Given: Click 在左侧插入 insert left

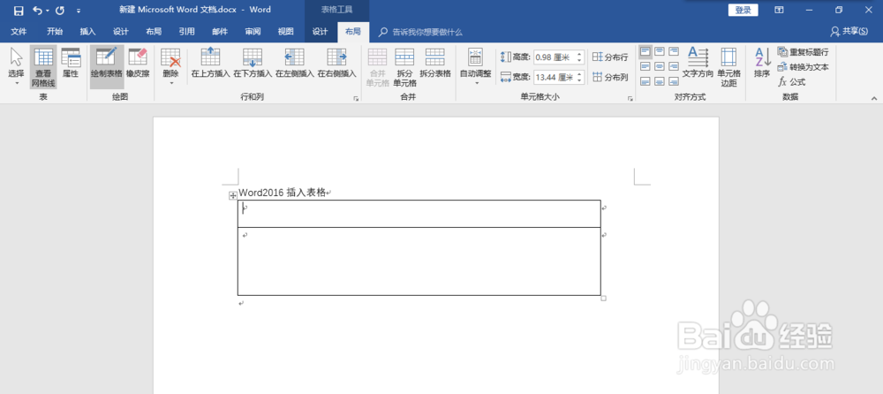Looking at the screenshot, I should 295,63.
